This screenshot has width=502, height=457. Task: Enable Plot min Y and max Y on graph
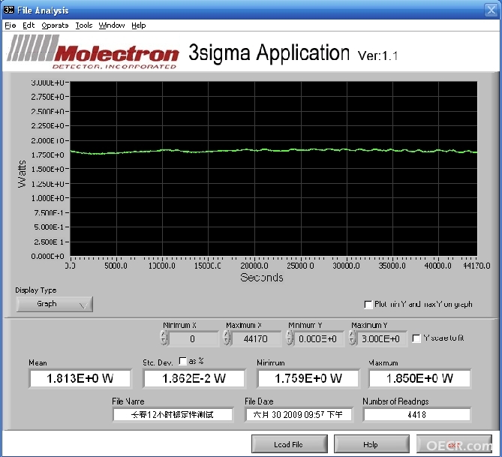pos(368,304)
